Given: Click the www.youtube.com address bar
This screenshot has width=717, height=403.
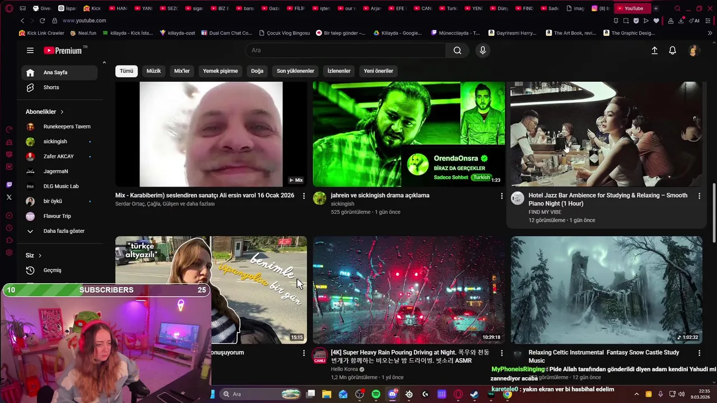Looking at the screenshot, I should (x=84, y=21).
